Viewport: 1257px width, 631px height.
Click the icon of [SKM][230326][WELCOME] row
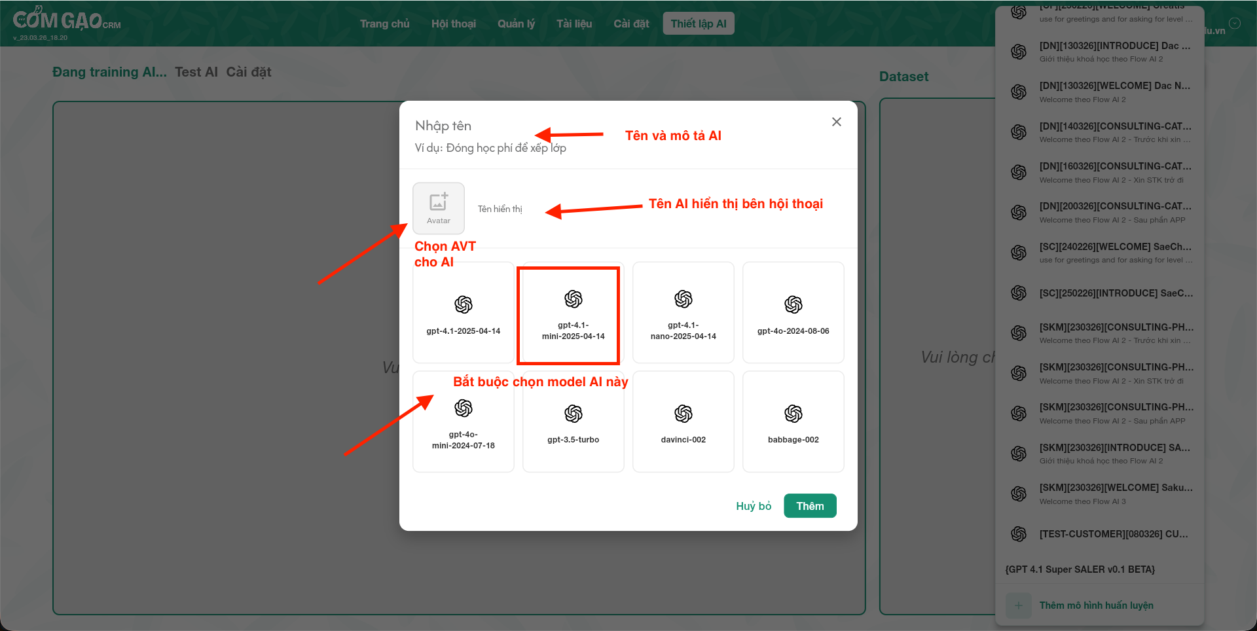click(x=1019, y=494)
